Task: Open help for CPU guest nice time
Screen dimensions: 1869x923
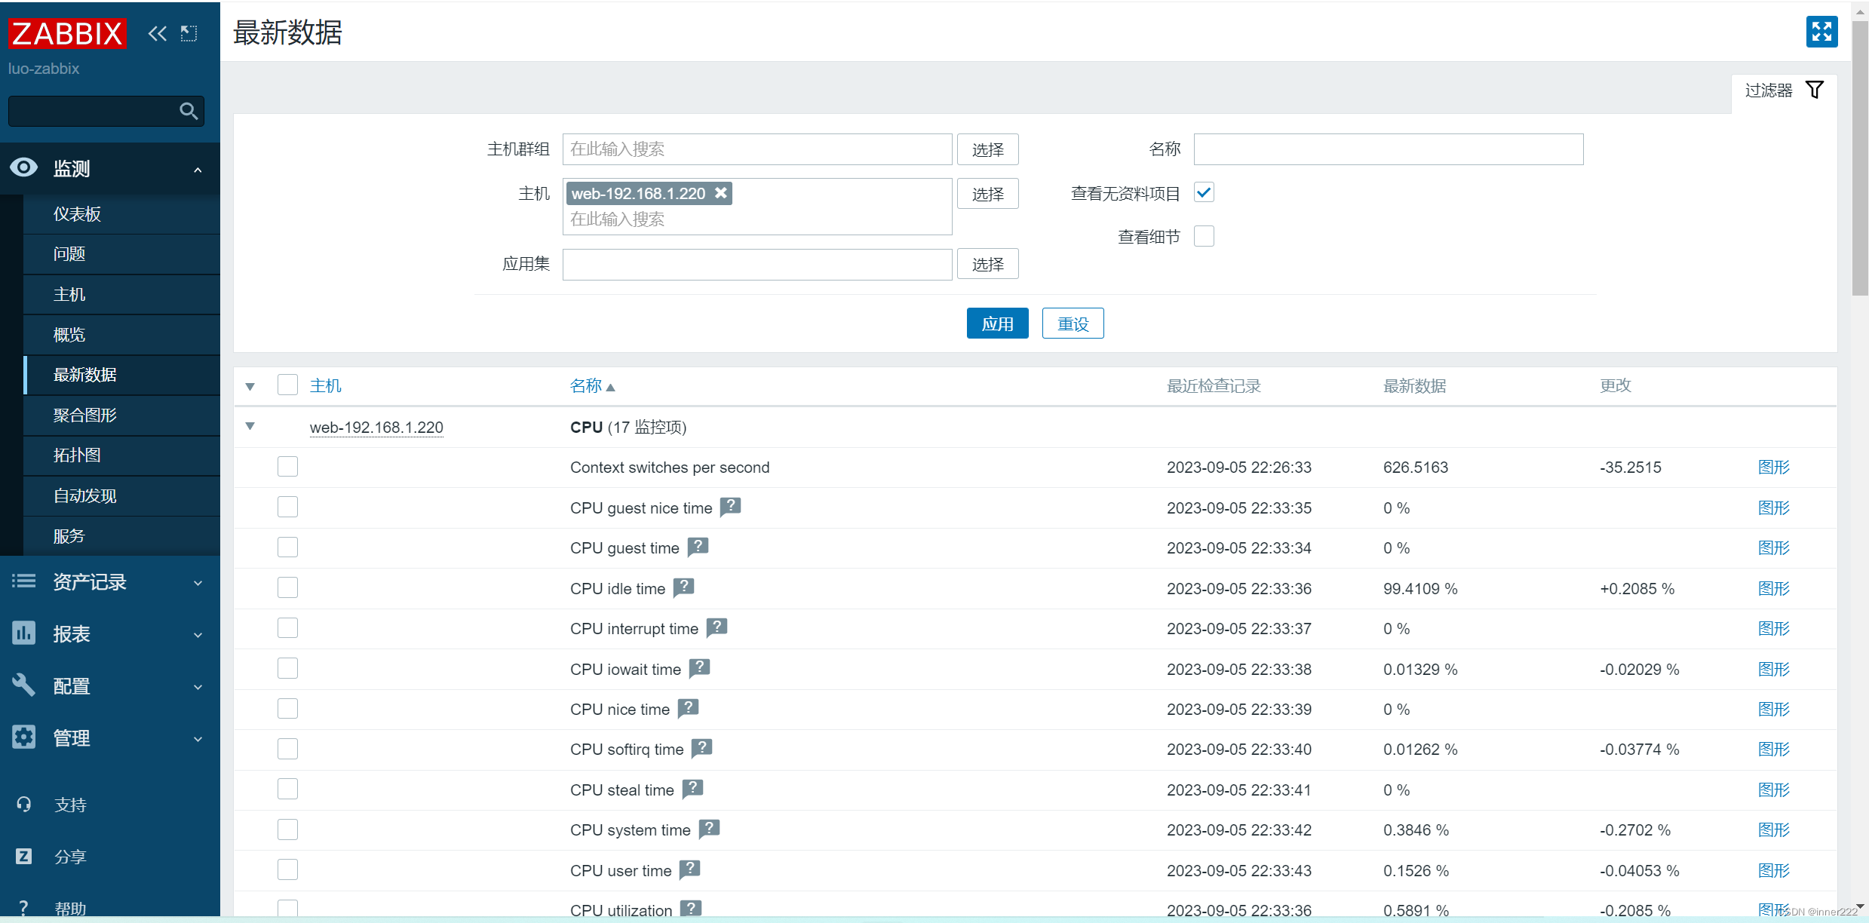Action: (x=730, y=507)
